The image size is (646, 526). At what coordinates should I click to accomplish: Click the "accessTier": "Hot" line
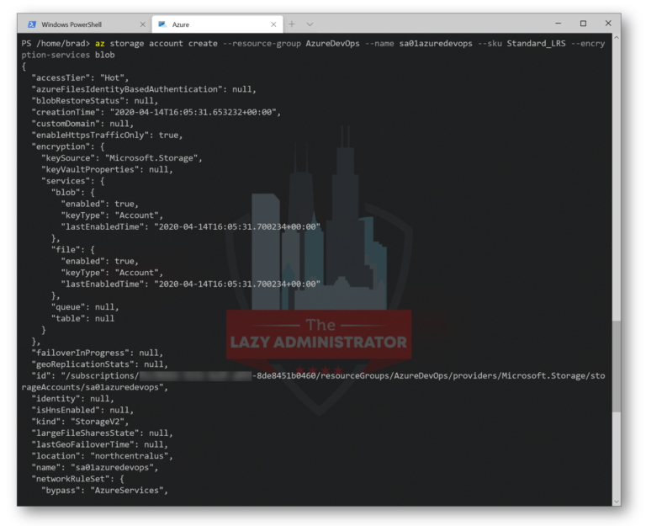[81, 78]
